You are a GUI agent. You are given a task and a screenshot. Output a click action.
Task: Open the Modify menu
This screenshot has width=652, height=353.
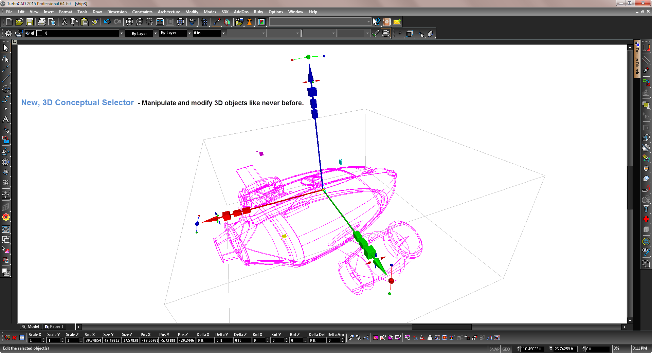(192, 12)
